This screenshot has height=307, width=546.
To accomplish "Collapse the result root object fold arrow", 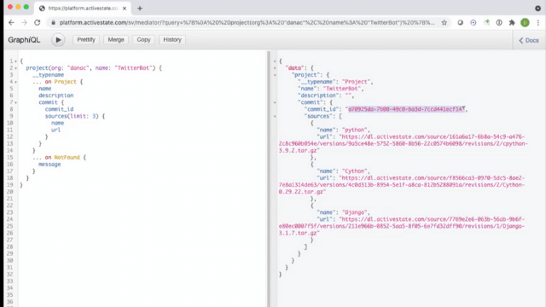I will (275, 61).
